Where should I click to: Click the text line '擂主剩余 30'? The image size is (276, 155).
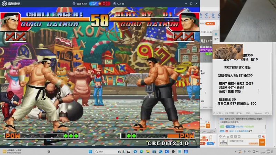click(227, 100)
